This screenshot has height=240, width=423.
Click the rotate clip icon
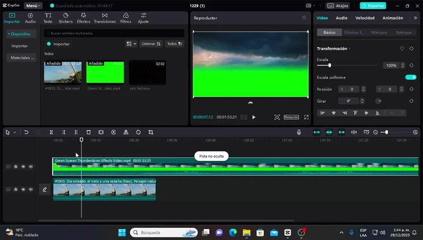pyautogui.click(x=139, y=132)
